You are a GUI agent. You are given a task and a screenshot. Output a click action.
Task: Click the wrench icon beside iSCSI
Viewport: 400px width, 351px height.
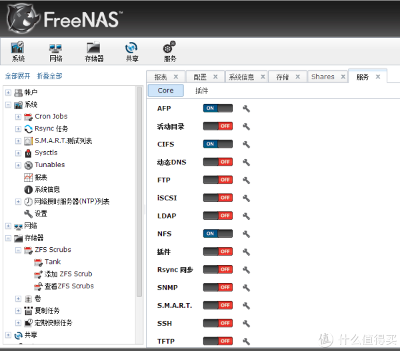(x=246, y=198)
